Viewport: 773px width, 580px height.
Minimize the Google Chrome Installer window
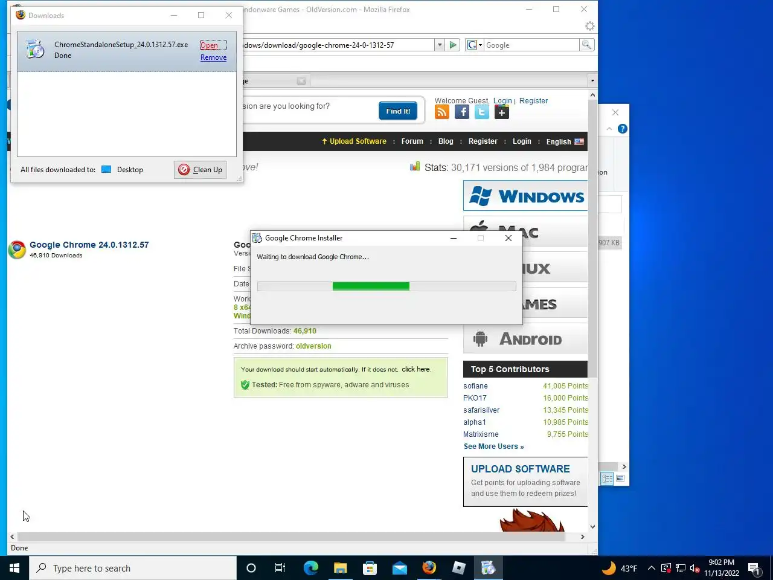(453, 238)
